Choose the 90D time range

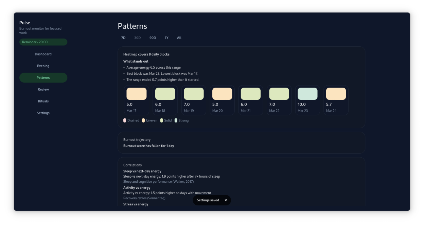[x=153, y=38]
